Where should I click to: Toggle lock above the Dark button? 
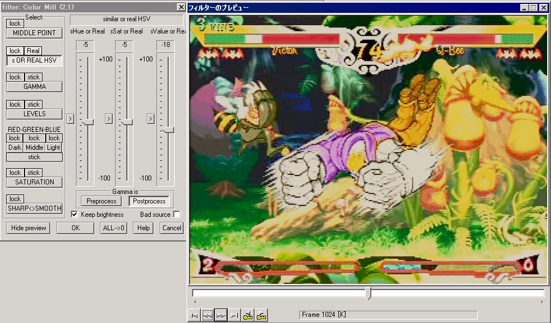15,138
